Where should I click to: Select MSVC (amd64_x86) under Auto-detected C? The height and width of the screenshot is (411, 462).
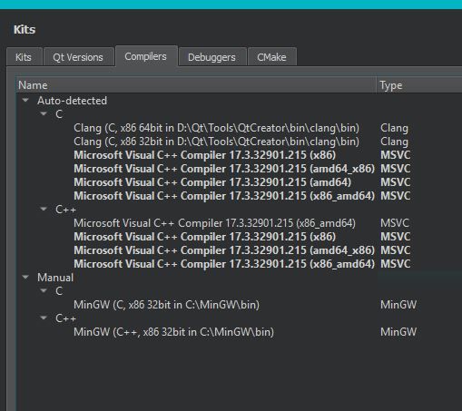tap(224, 169)
